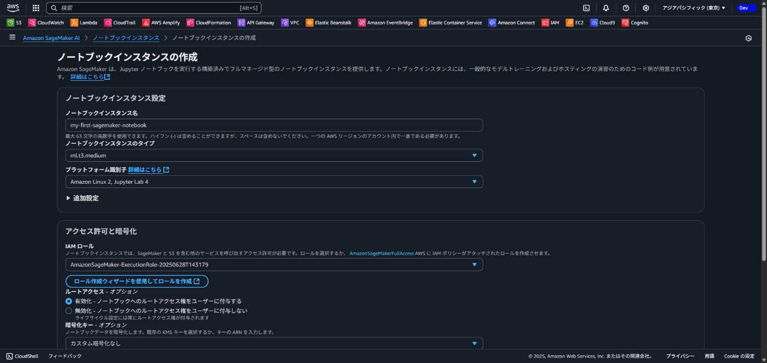767x363 pixels.
Task: Open the アジアパシフィック (東京) region selector
Action: pos(694,8)
